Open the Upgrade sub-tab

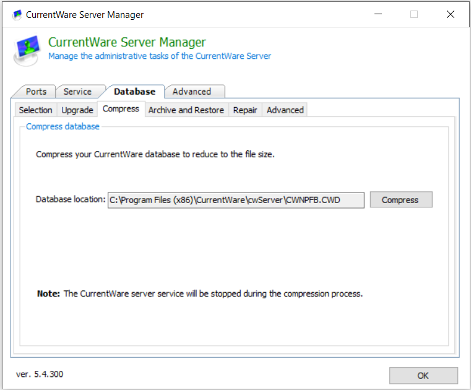point(77,110)
